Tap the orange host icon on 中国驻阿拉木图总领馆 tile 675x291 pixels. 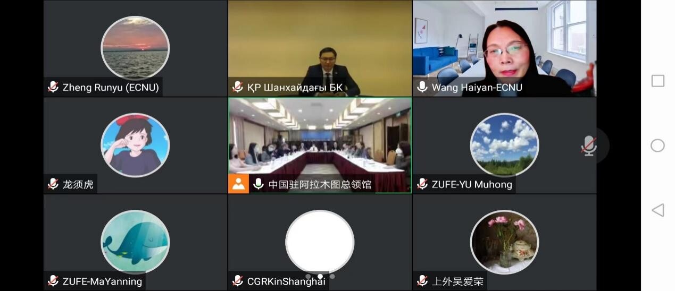(x=239, y=184)
